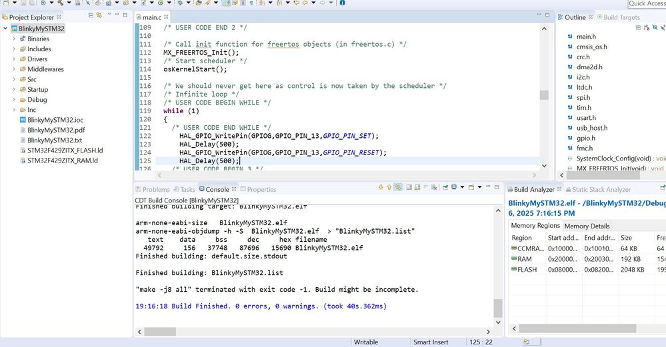Switch to the Problems tab
This screenshot has height=347, width=666.
[x=153, y=189]
